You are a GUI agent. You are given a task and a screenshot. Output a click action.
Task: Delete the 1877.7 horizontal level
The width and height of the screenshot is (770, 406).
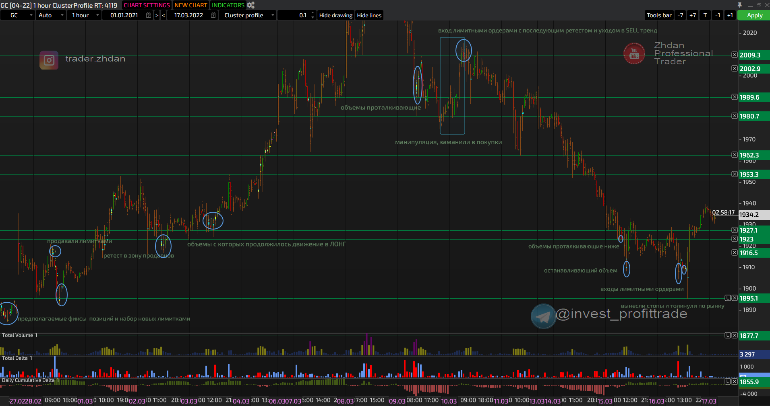tap(735, 336)
